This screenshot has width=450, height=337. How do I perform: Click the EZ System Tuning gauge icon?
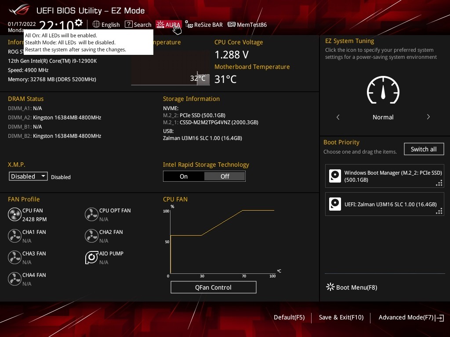click(x=383, y=90)
